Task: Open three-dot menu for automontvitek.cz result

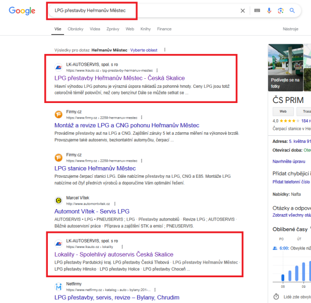Action: click(x=114, y=204)
